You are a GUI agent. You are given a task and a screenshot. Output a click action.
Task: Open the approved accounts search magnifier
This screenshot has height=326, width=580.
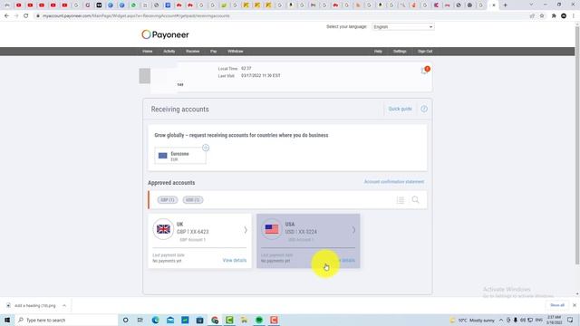(415, 199)
